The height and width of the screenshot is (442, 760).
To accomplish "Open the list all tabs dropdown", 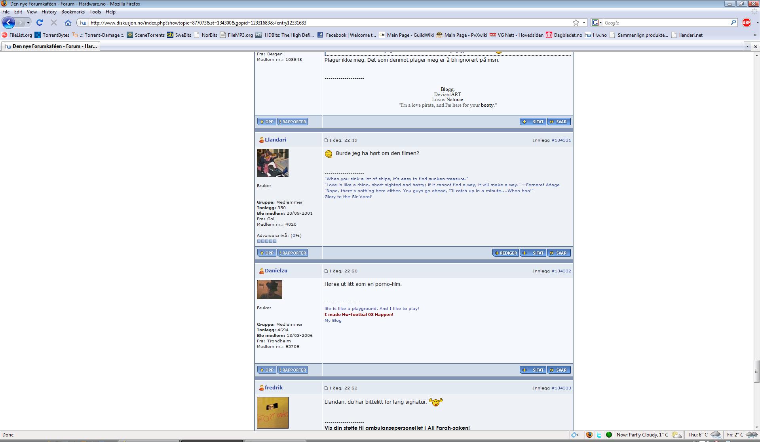I will 747,46.
